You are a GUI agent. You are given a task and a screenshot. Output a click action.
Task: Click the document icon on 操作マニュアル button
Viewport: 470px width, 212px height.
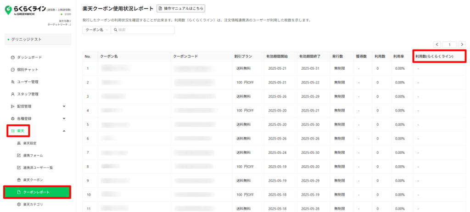point(161,8)
